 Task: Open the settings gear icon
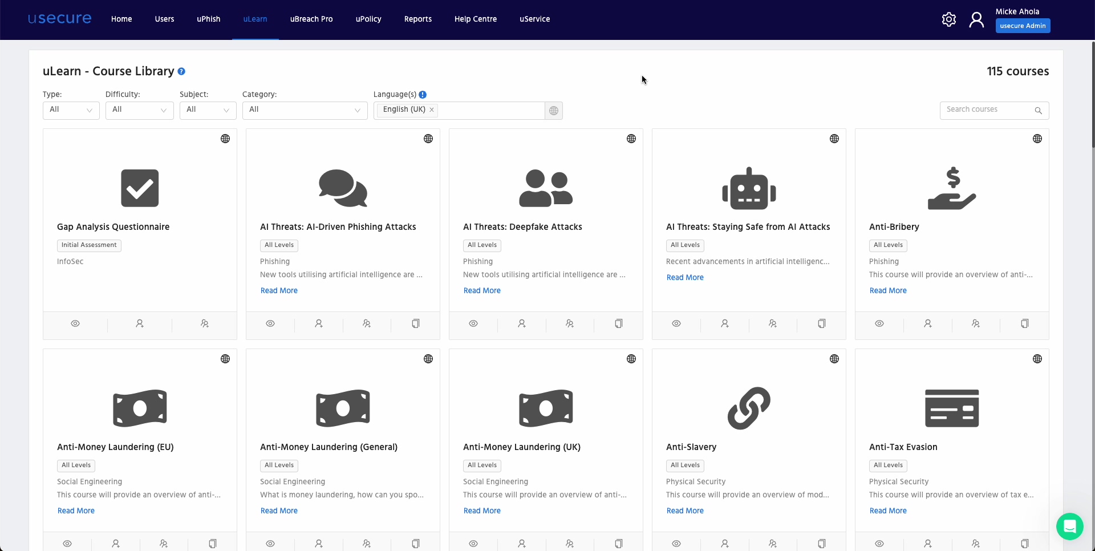click(x=949, y=19)
